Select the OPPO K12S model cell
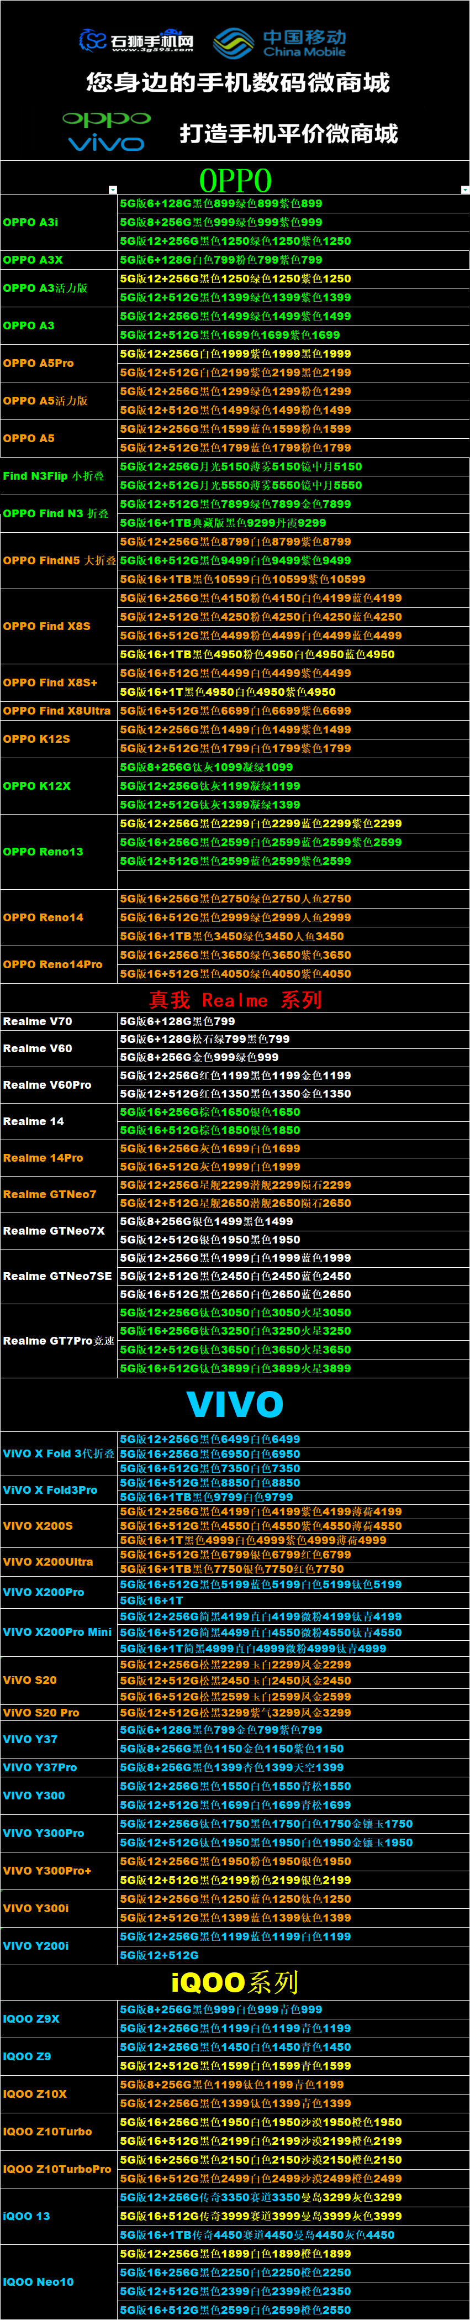This screenshot has height=2320, width=470. tap(60, 738)
